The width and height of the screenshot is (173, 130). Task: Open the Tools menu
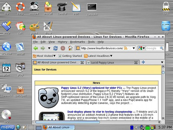pyautogui.click(x=91, y=42)
